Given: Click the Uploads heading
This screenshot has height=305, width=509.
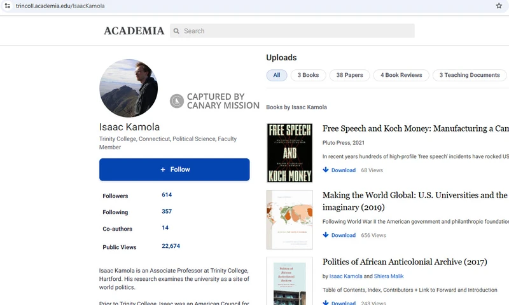Looking at the screenshot, I should pyautogui.click(x=281, y=58).
